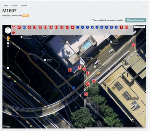Open the Photos tab
Screen dimensions: 150x131
click(x=15, y=6)
